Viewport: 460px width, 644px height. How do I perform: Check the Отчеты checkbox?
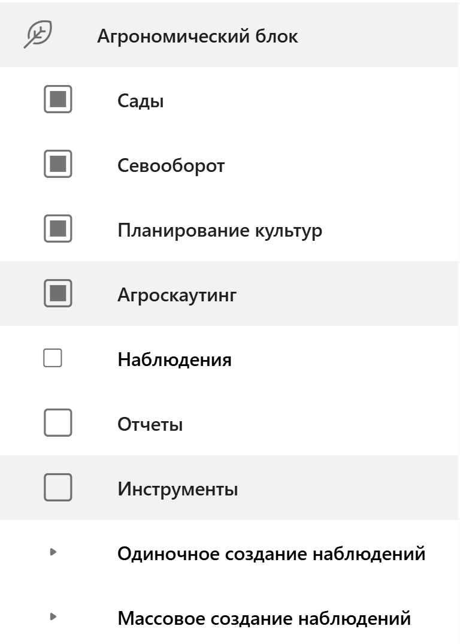point(58,423)
